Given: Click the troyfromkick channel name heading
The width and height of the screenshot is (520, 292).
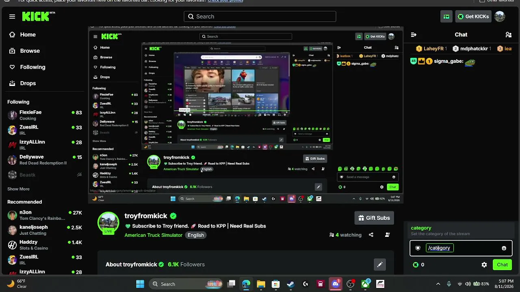Looking at the screenshot, I should [x=146, y=216].
